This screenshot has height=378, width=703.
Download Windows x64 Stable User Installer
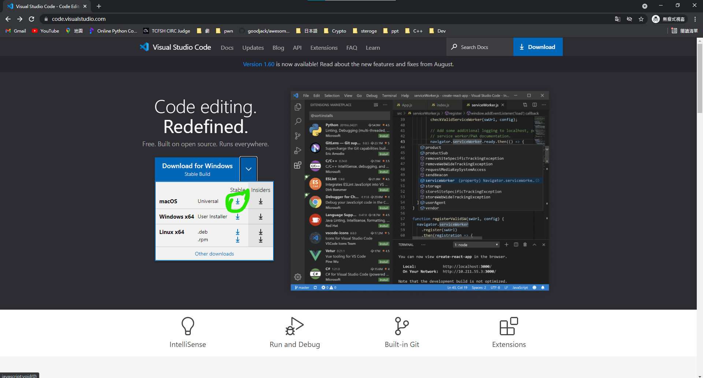[238, 217]
